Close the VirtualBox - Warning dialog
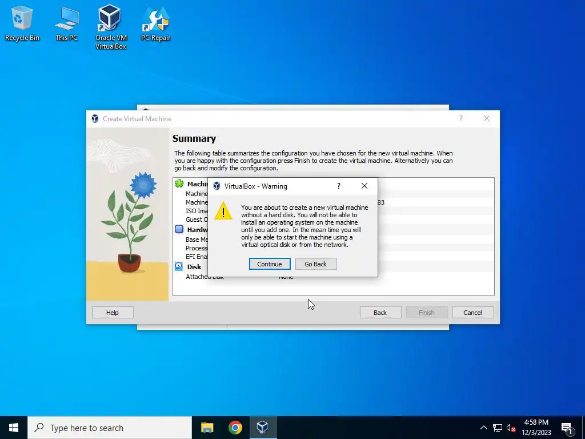This screenshot has height=439, width=585. click(x=364, y=186)
